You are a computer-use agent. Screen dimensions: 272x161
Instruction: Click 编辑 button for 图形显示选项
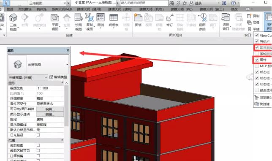click(x=50, y=115)
